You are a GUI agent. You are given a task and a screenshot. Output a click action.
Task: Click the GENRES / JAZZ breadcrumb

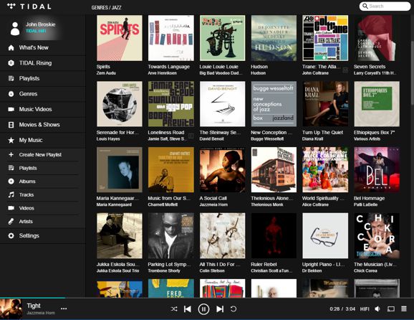106,8
